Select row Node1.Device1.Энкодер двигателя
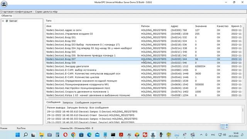 pyautogui.click(x=144, y=66)
